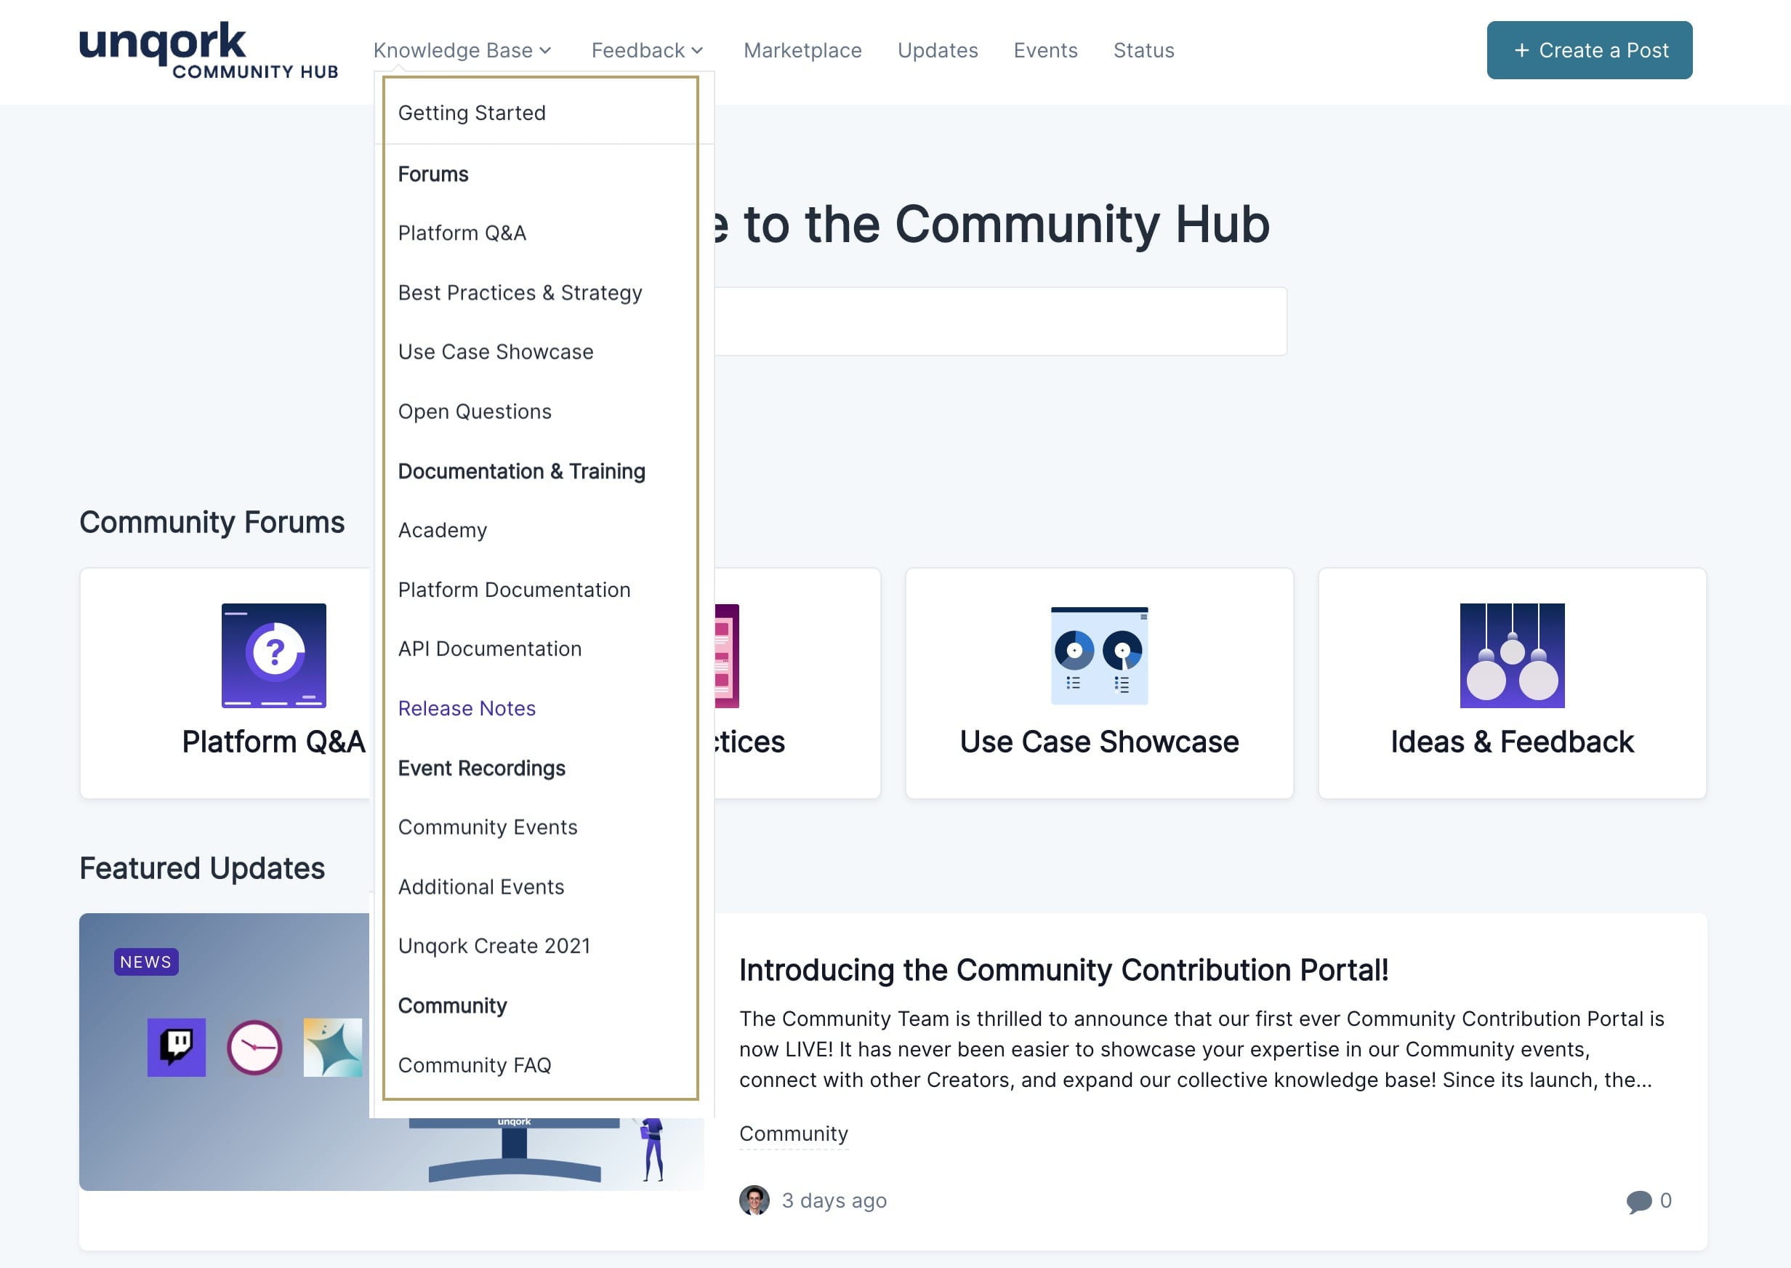The image size is (1791, 1268).
Task: Open Academy from the dropdown
Action: (443, 530)
